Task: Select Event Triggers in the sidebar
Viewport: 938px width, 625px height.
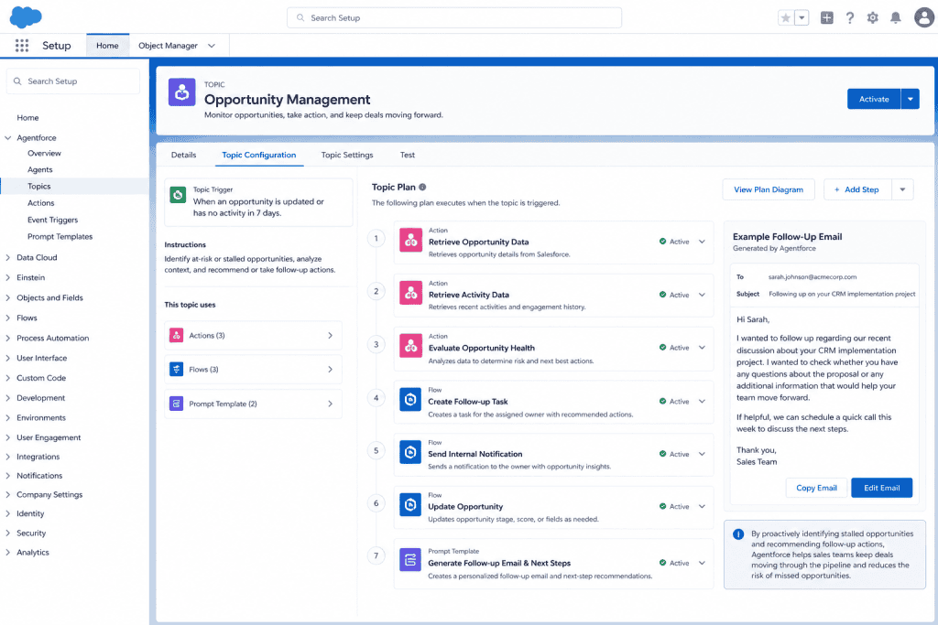Action: (52, 220)
